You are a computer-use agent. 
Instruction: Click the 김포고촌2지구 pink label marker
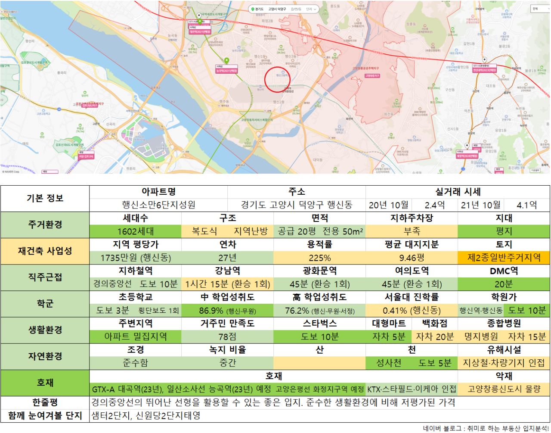(x=90, y=105)
